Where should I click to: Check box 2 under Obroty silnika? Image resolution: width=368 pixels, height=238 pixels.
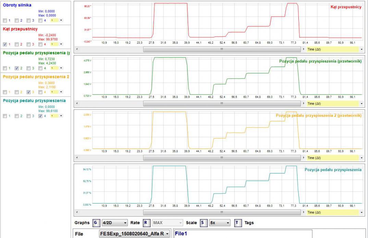click(17, 20)
